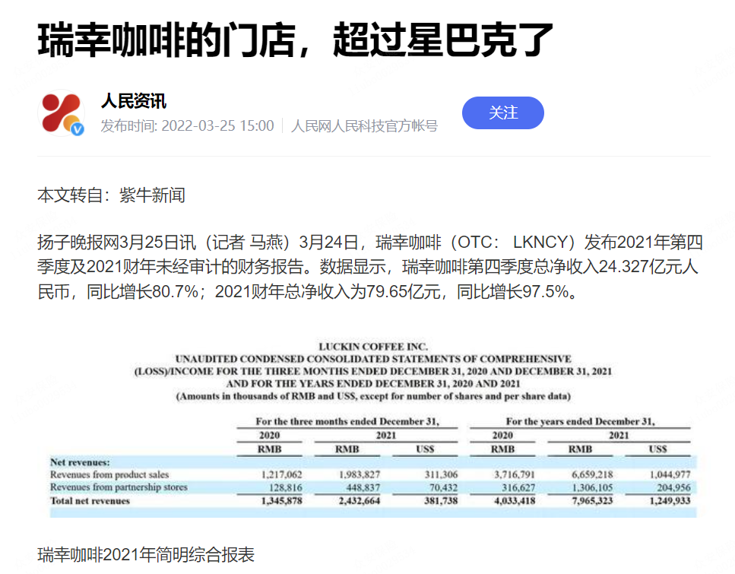
Task: Click the Total net revenues row label
Action: [90, 501]
